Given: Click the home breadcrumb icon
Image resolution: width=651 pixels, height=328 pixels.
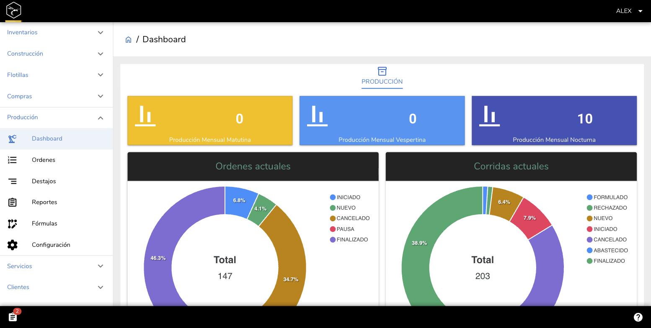Looking at the screenshot, I should pos(128,40).
